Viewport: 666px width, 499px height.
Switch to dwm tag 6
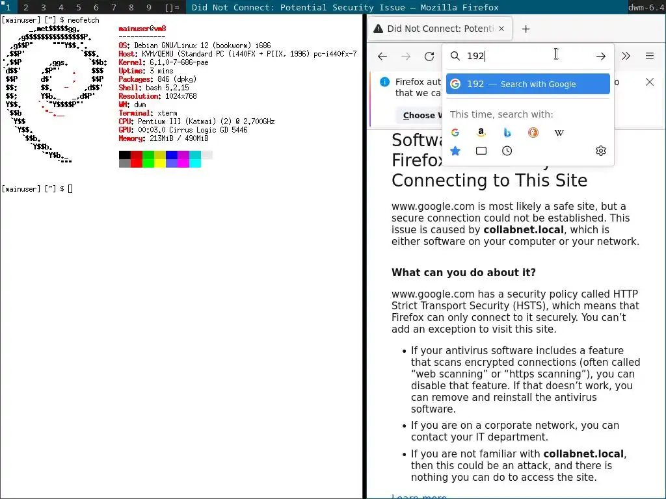(x=96, y=7)
